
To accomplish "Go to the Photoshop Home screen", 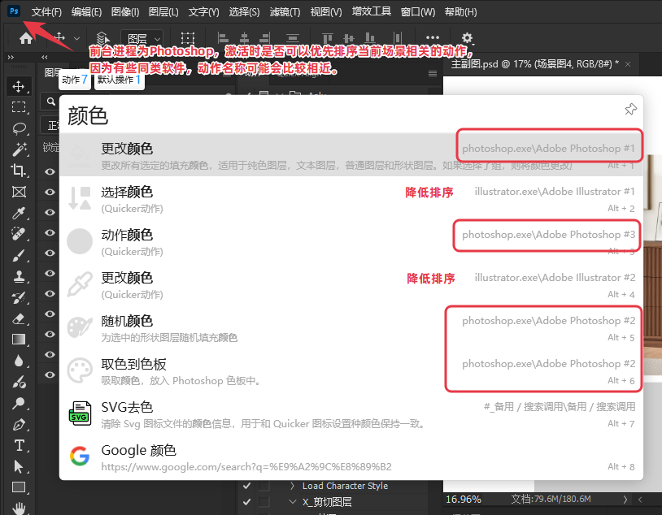I will (26, 38).
